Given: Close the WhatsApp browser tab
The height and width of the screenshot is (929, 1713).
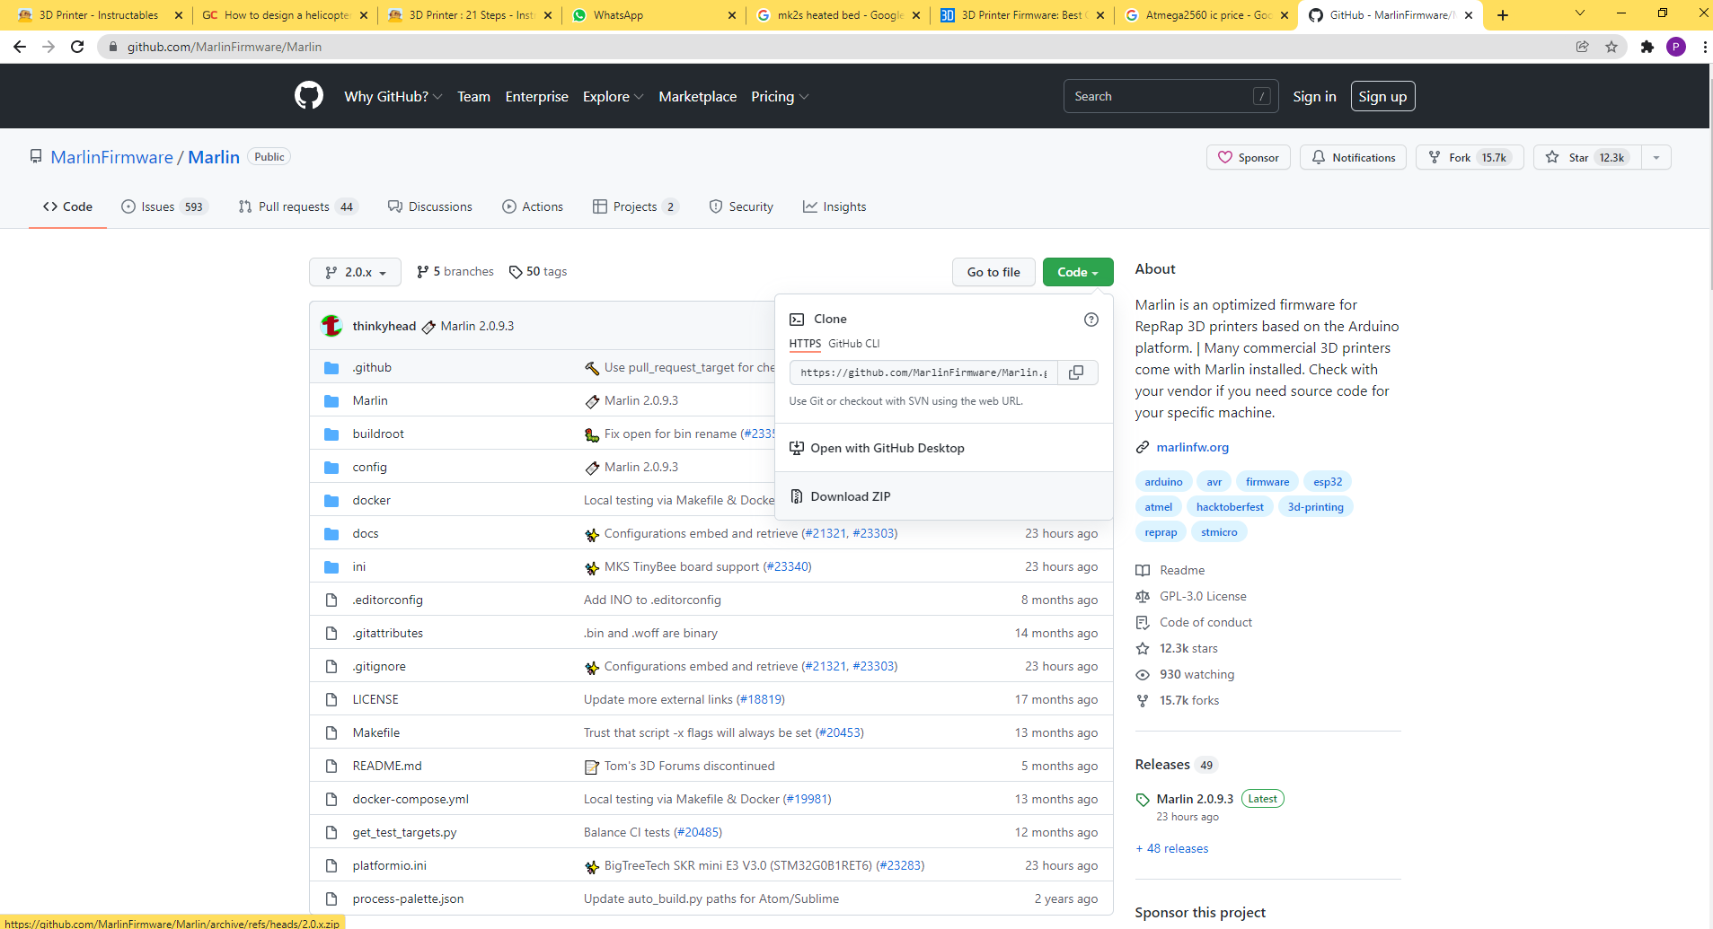Looking at the screenshot, I should pos(731,15).
